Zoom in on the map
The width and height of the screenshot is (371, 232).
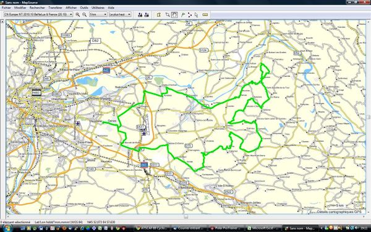[78, 15]
